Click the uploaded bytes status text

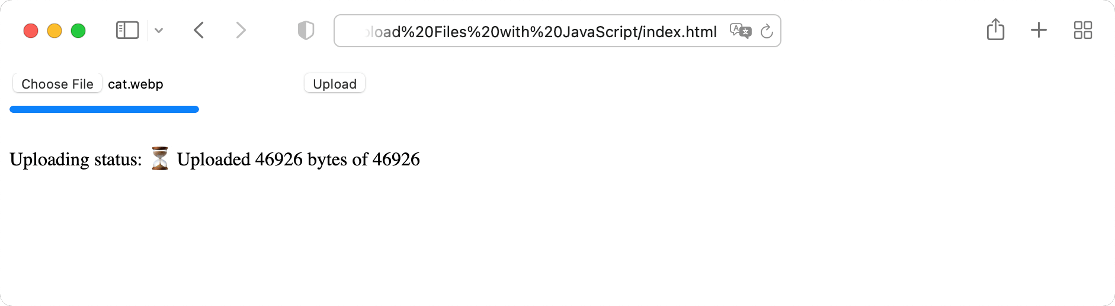pos(298,159)
